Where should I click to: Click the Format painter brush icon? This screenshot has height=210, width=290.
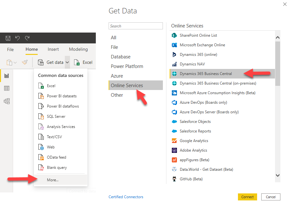[x=25, y=62]
